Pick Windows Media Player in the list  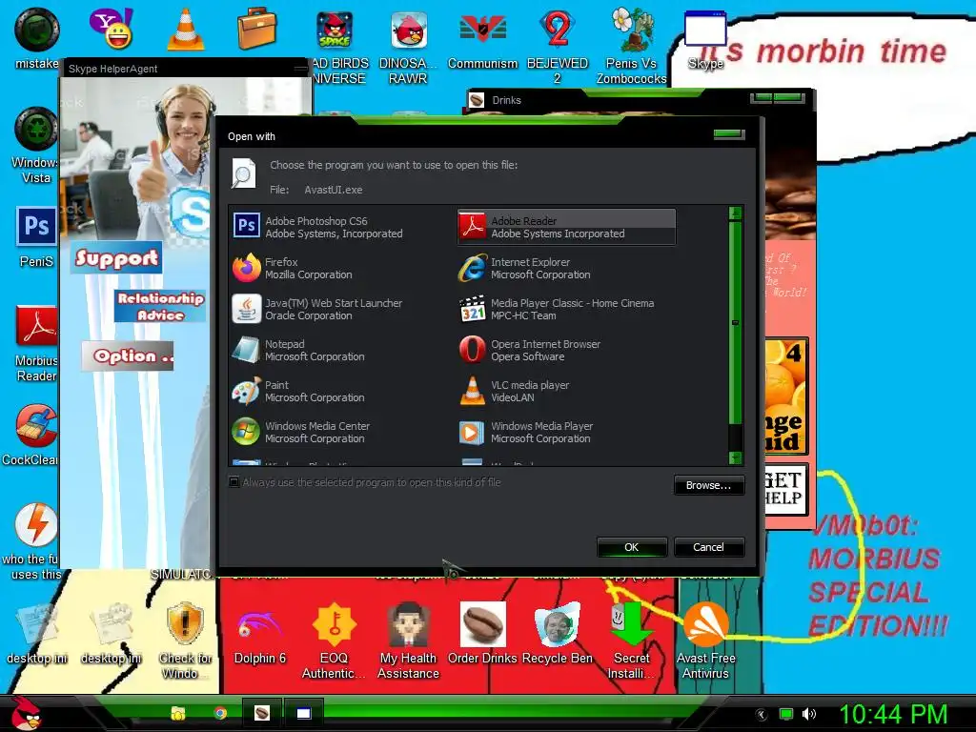point(566,433)
